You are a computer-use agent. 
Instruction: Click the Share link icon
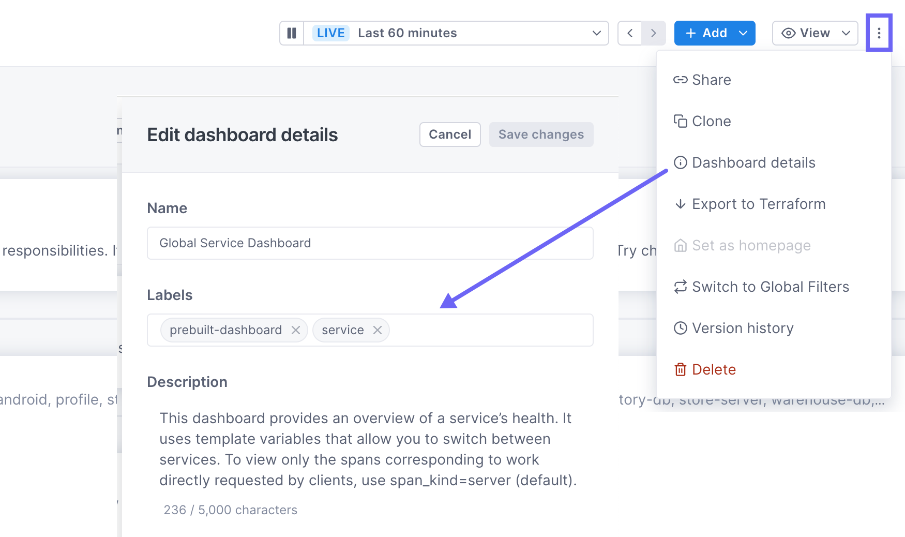click(681, 80)
